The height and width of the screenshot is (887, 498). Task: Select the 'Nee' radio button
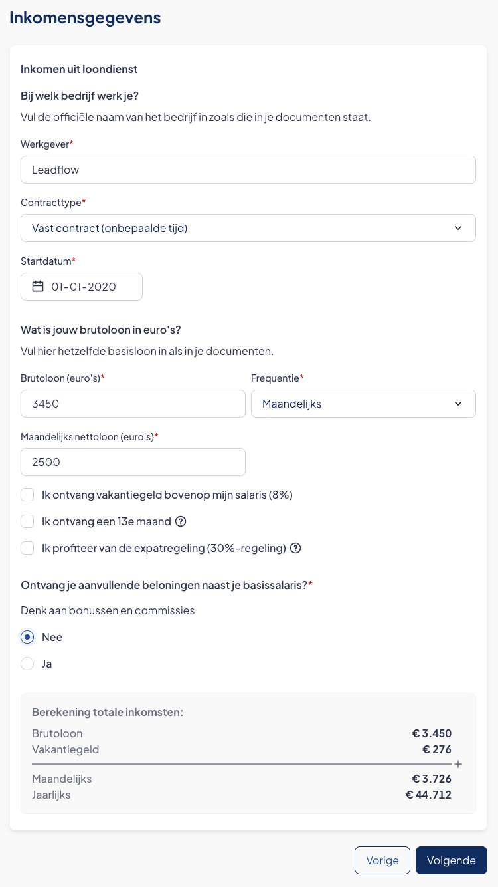tap(27, 637)
